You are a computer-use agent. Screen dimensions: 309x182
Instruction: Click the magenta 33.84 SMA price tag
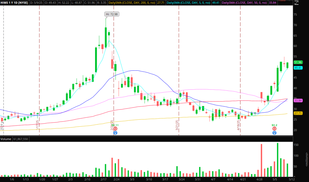298,100
